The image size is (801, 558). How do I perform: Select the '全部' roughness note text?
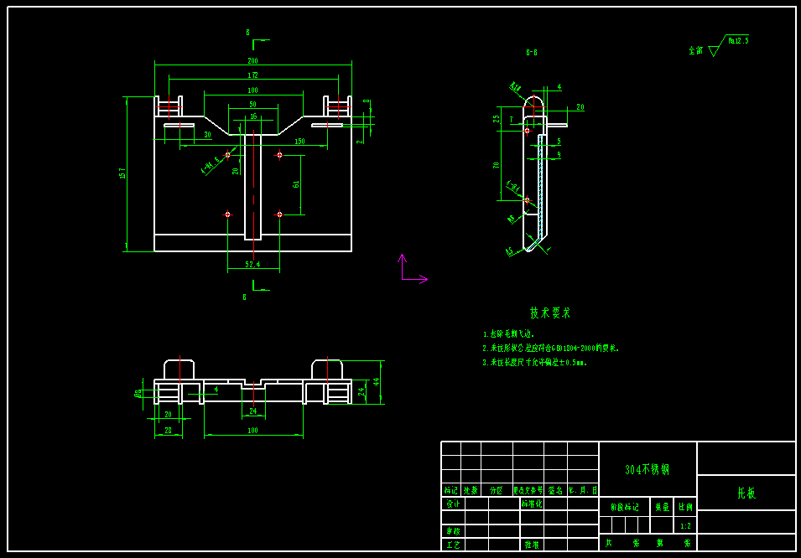pyautogui.click(x=696, y=50)
